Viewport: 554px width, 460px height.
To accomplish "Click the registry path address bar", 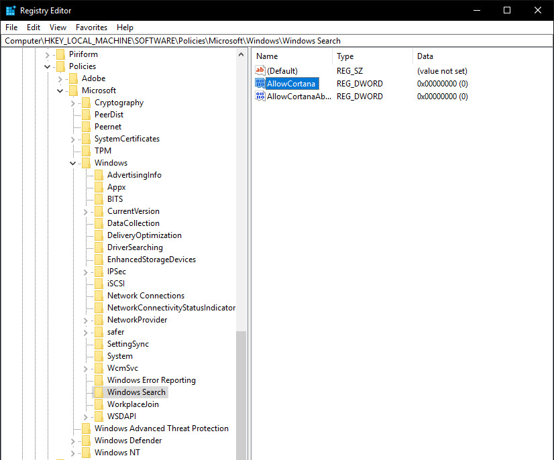I will 277,41.
